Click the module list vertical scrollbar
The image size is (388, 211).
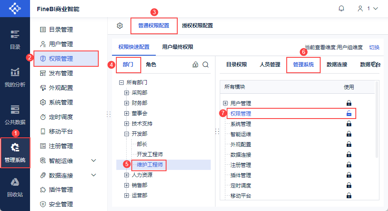377,120
